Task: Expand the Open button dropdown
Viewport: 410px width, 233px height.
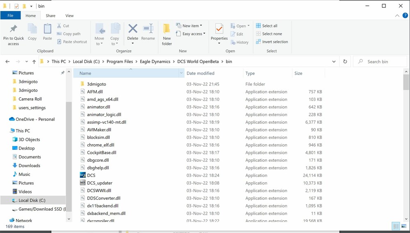Action: pyautogui.click(x=248, y=26)
